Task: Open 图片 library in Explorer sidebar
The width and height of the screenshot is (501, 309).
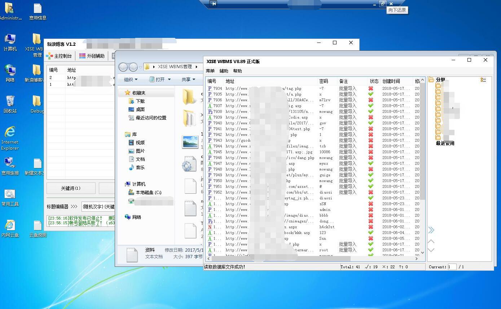Action: [137, 151]
